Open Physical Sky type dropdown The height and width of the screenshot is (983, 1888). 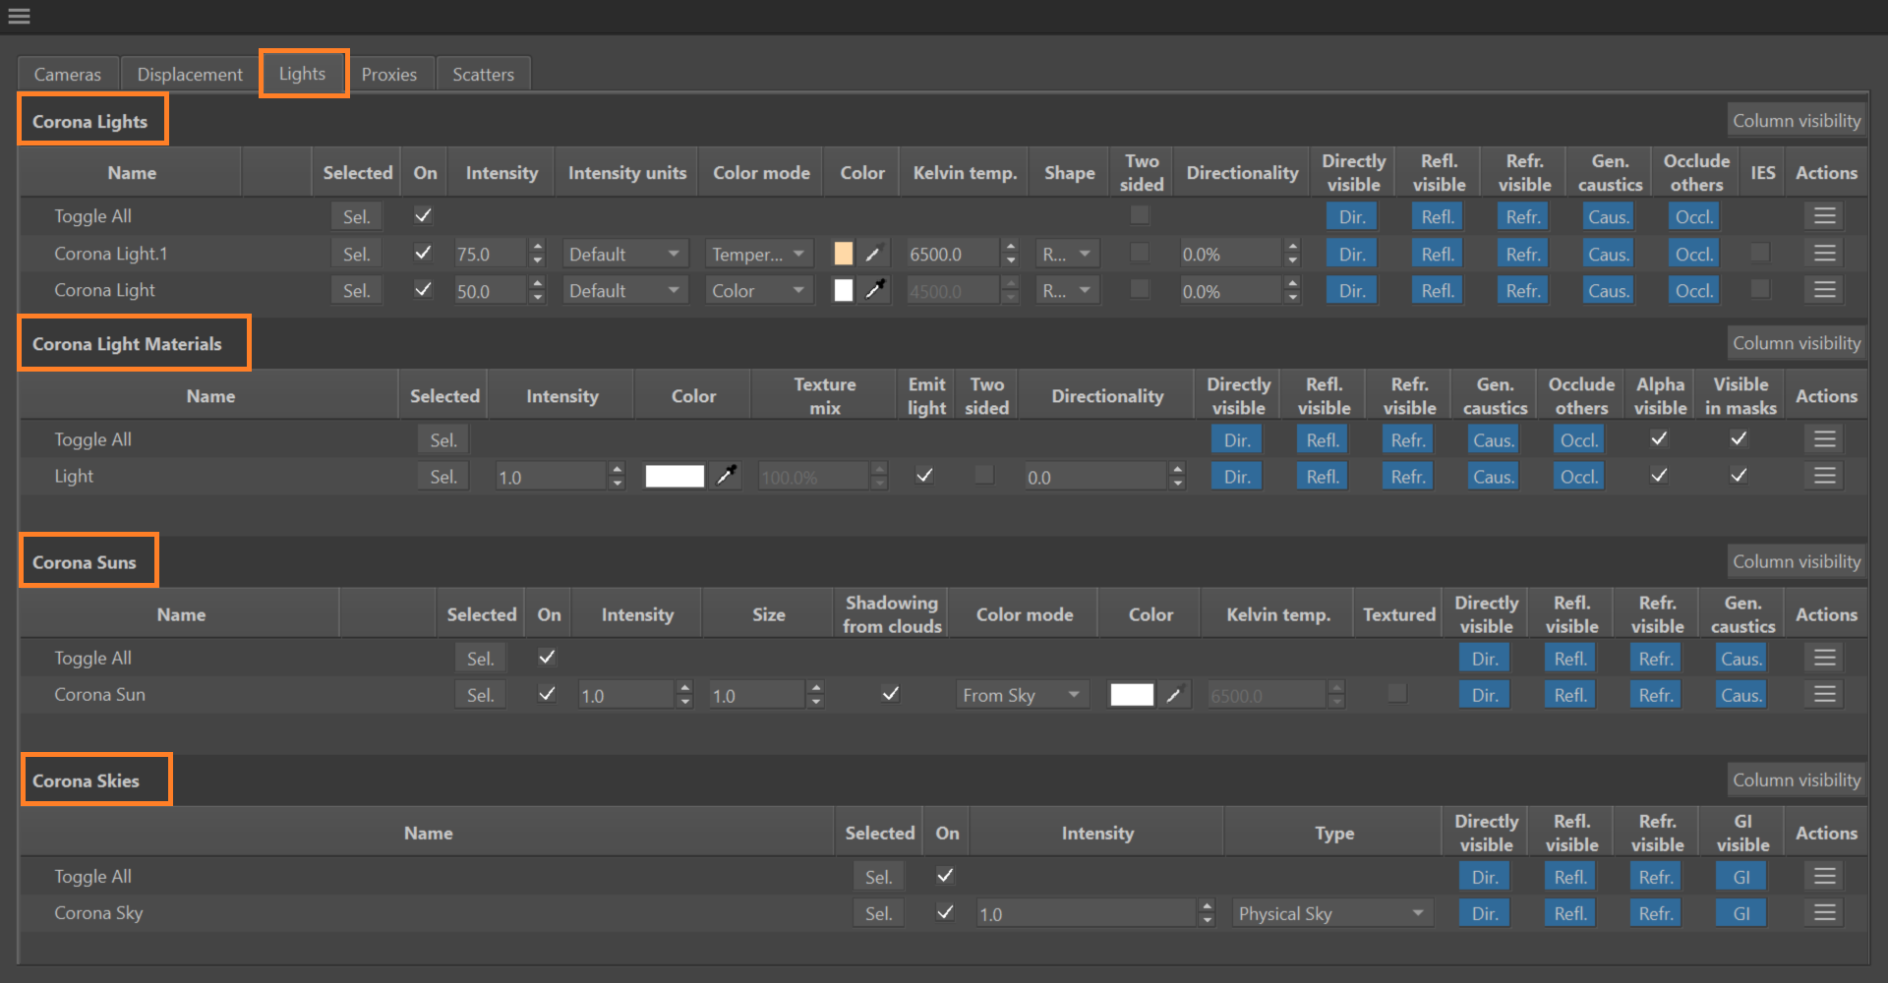point(1332,913)
